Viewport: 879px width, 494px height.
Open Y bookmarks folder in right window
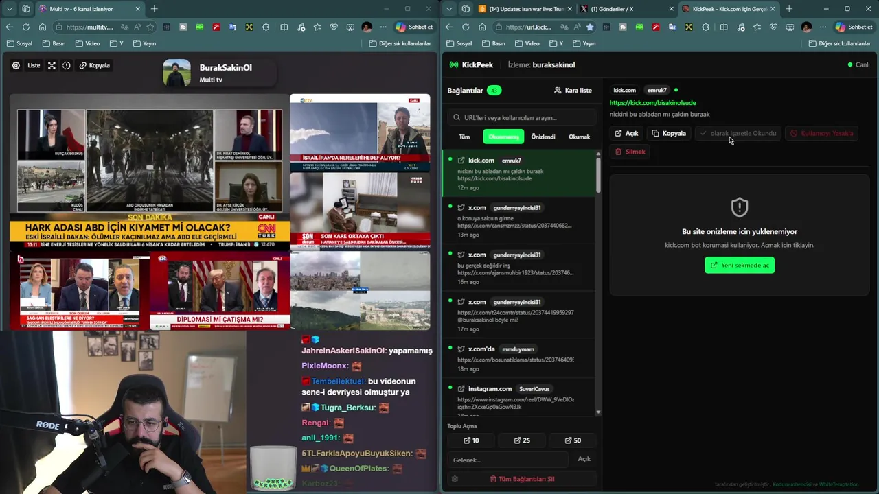[x=556, y=43]
